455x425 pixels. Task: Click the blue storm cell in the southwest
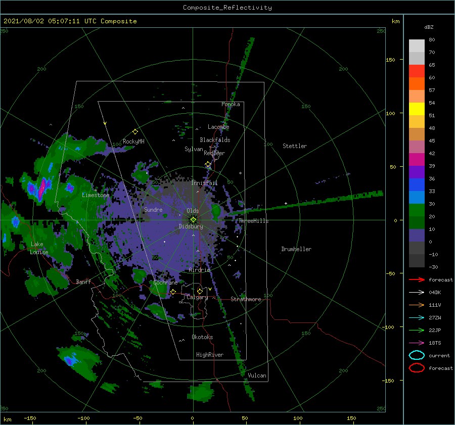(x=71, y=360)
